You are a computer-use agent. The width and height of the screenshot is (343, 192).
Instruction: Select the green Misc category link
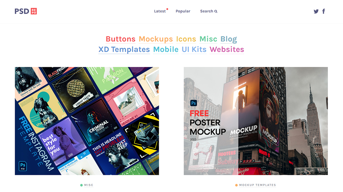[208, 39]
